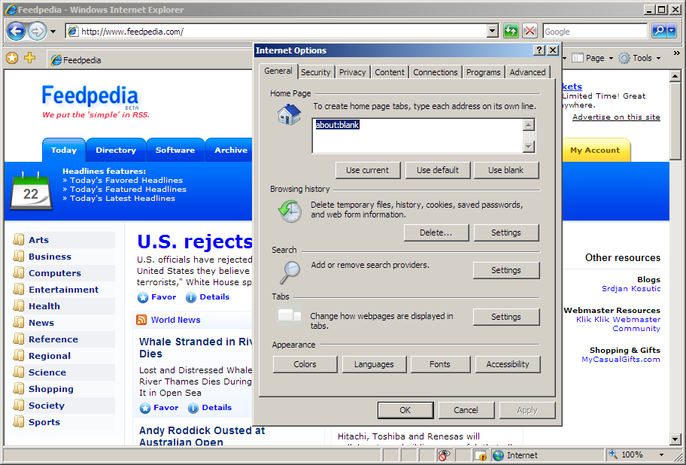Click the Fonts button

(440, 364)
